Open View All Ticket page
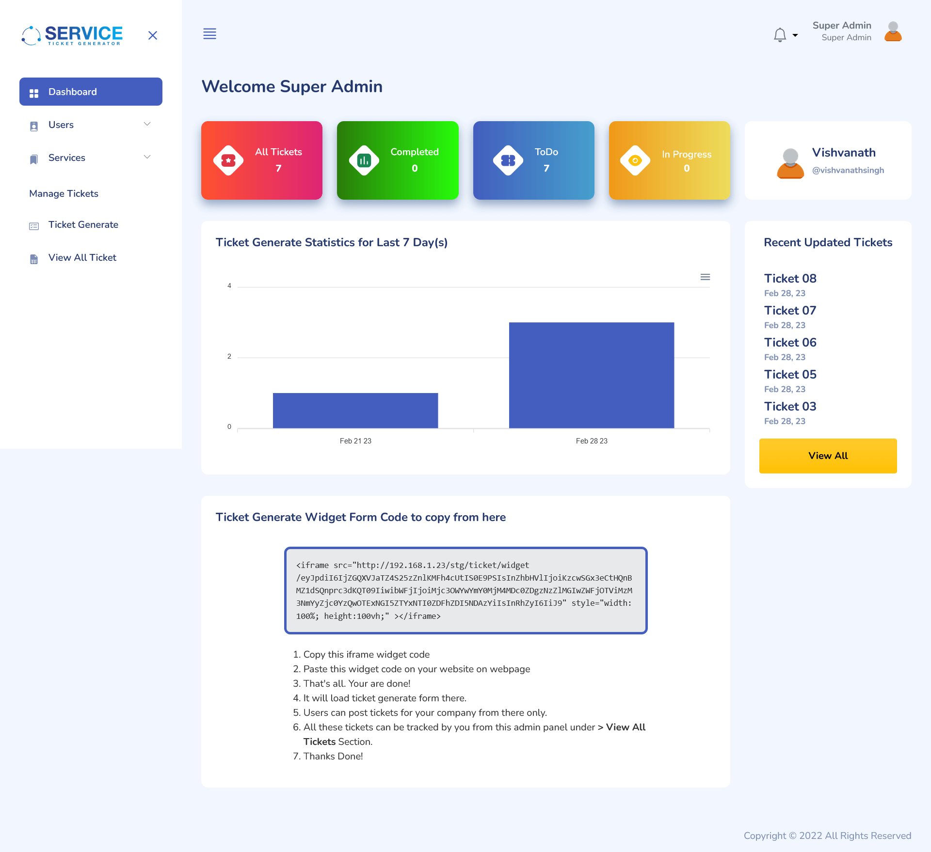The image size is (931, 852). pos(91,257)
